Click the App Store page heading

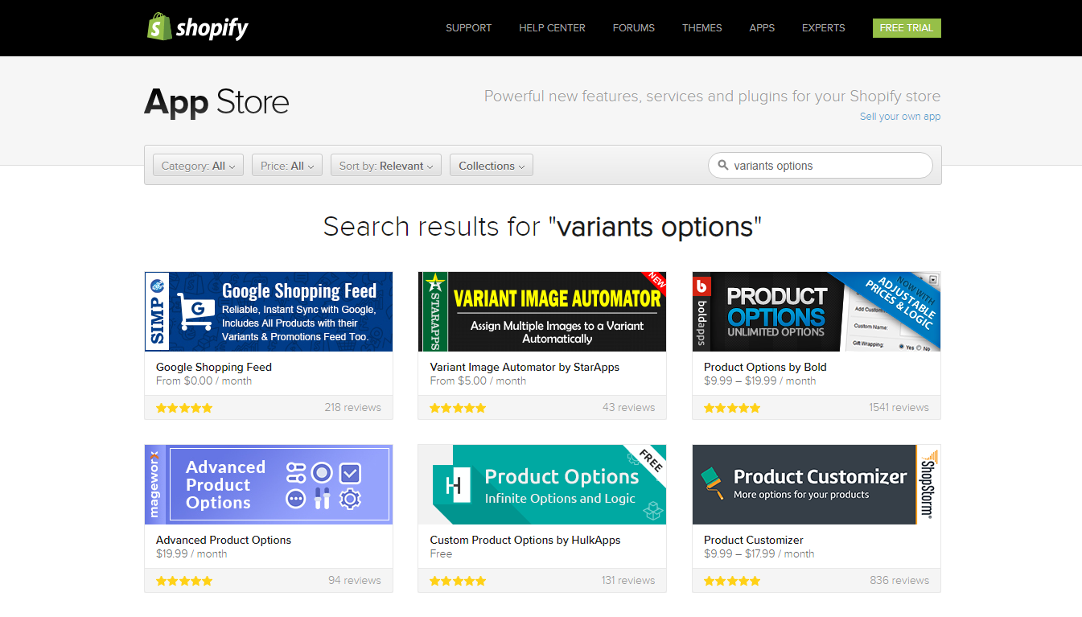[x=216, y=103]
